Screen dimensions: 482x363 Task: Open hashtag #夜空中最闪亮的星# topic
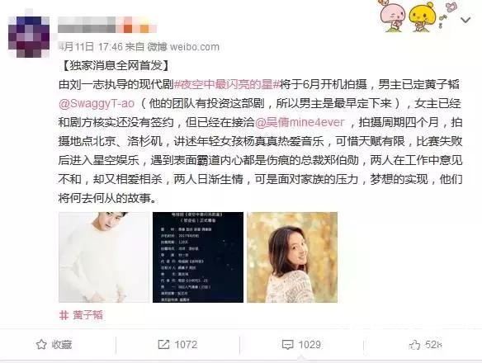click(227, 84)
